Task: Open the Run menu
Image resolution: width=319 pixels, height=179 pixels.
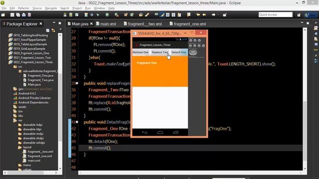Action: (88, 8)
